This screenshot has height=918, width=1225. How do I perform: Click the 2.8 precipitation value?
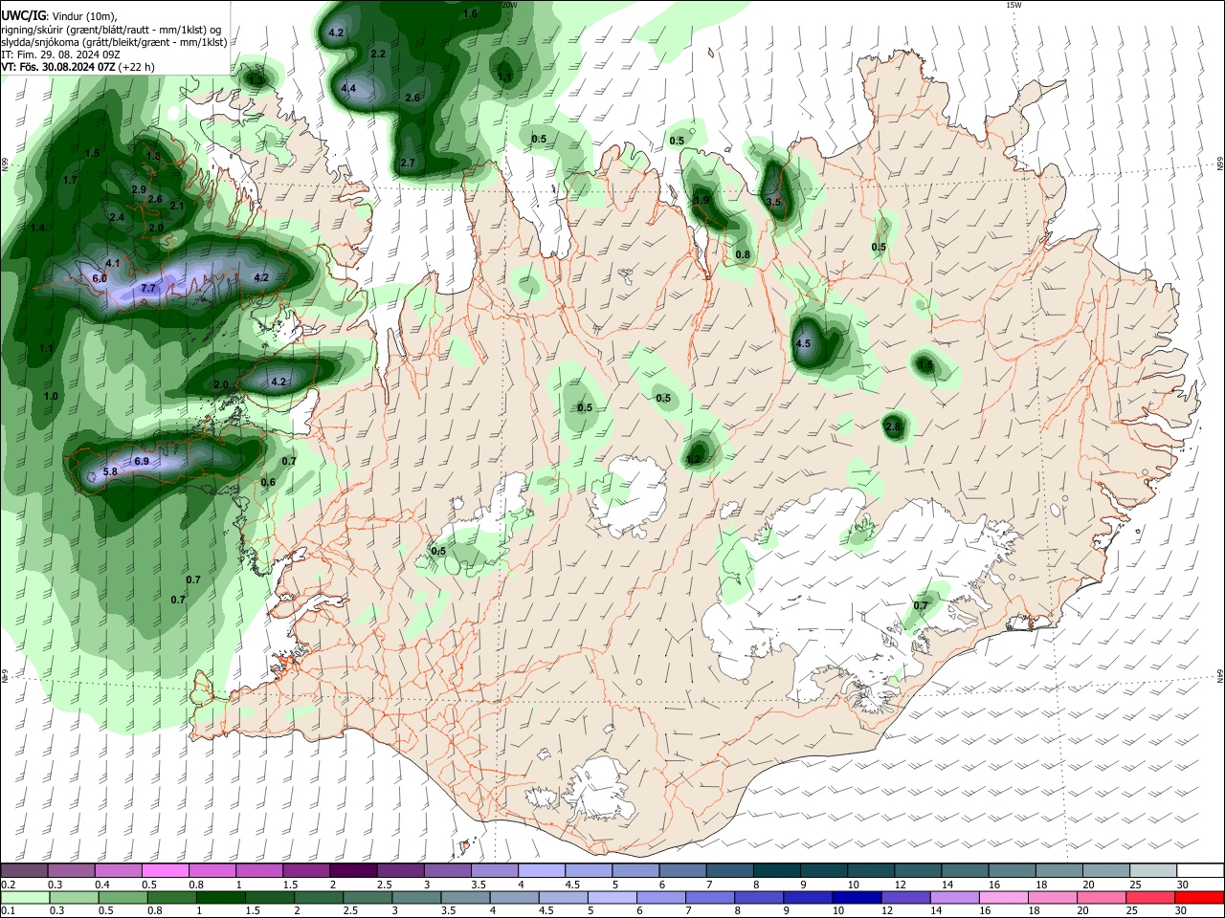click(x=893, y=426)
